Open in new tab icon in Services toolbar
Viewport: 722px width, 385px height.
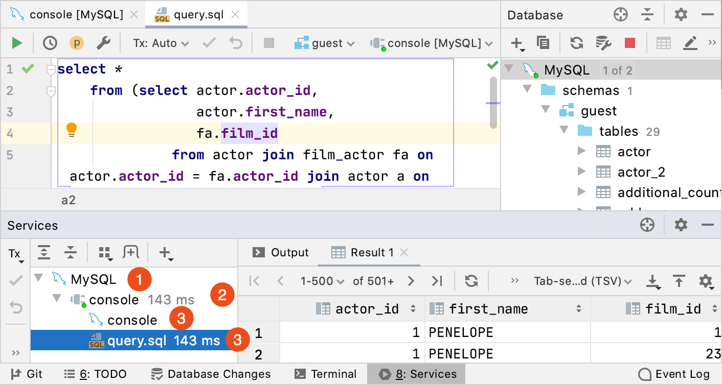pos(131,252)
